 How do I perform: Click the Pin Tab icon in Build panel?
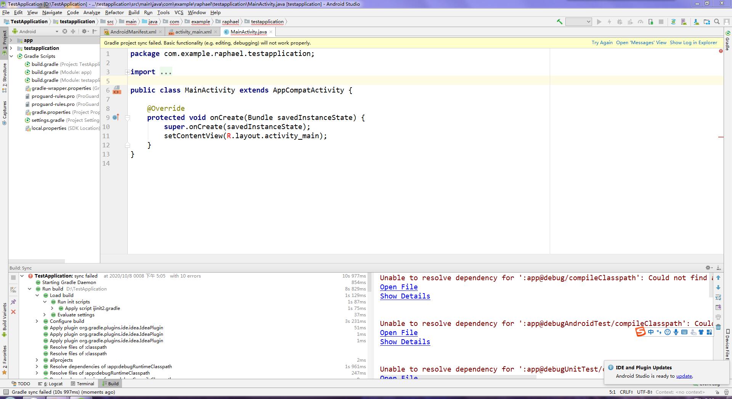(13, 302)
